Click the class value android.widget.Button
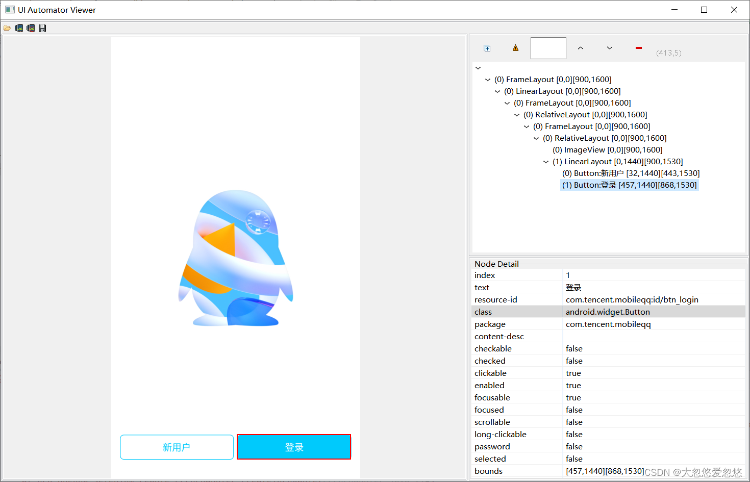The width and height of the screenshot is (750, 482). point(608,312)
